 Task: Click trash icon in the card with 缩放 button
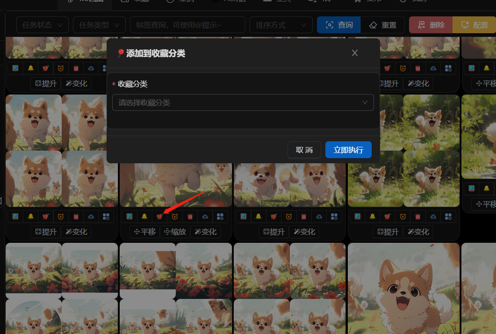pos(190,217)
